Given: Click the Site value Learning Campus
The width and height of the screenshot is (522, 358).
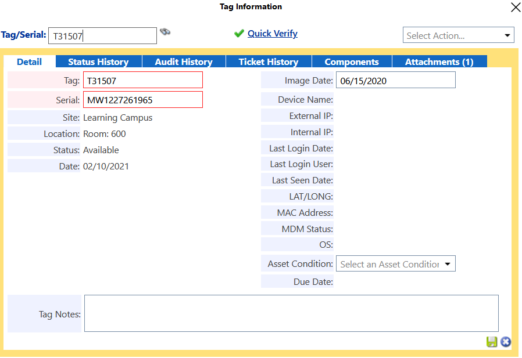Looking at the screenshot, I should [118, 118].
